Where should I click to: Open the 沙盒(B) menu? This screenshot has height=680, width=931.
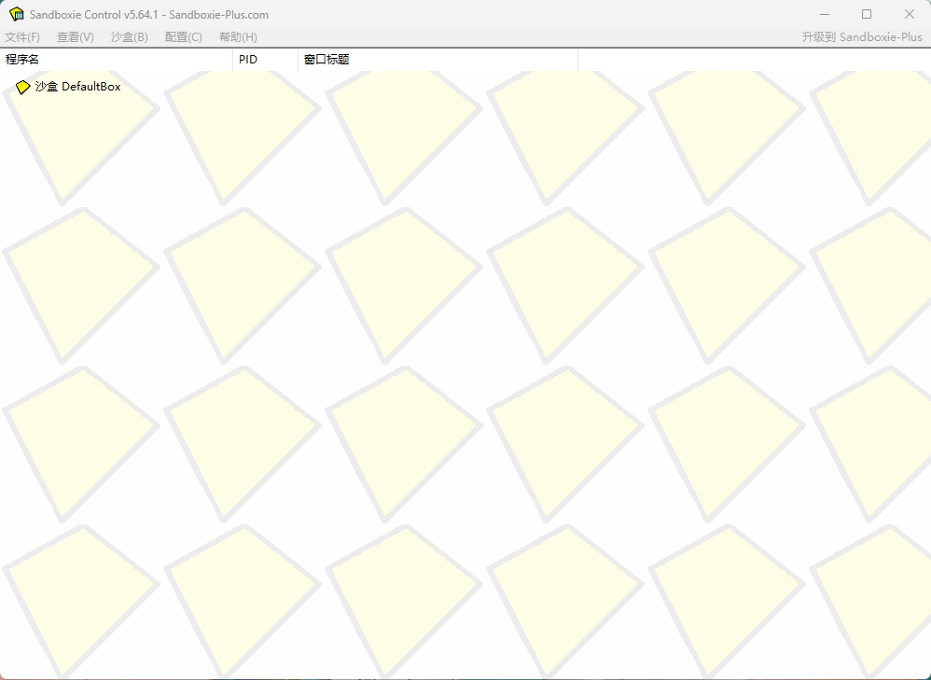[127, 36]
